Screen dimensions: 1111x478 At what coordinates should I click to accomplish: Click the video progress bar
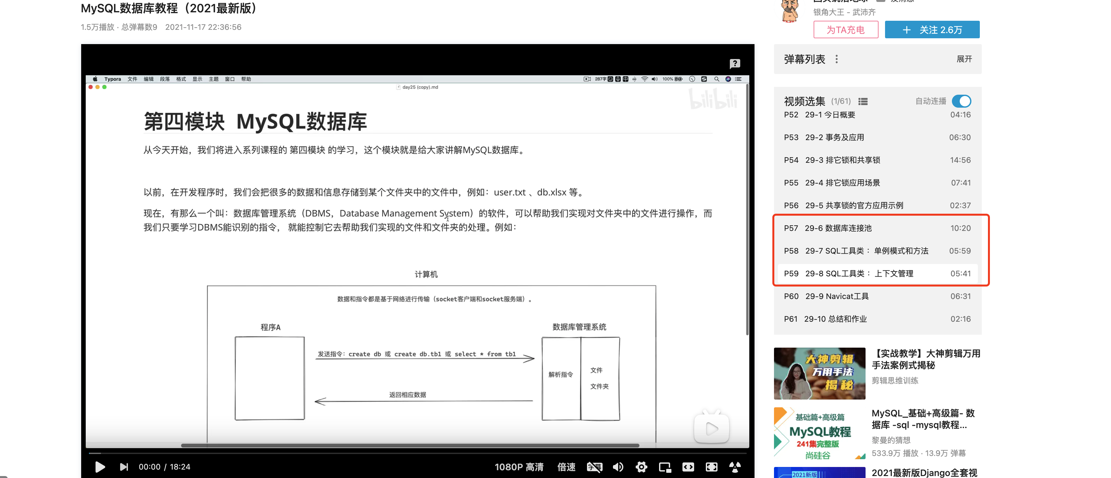[418, 453]
